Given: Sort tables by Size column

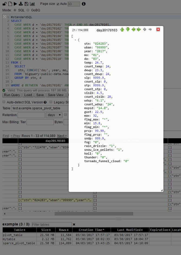Looking at the screenshot, I should click(46, 230).
